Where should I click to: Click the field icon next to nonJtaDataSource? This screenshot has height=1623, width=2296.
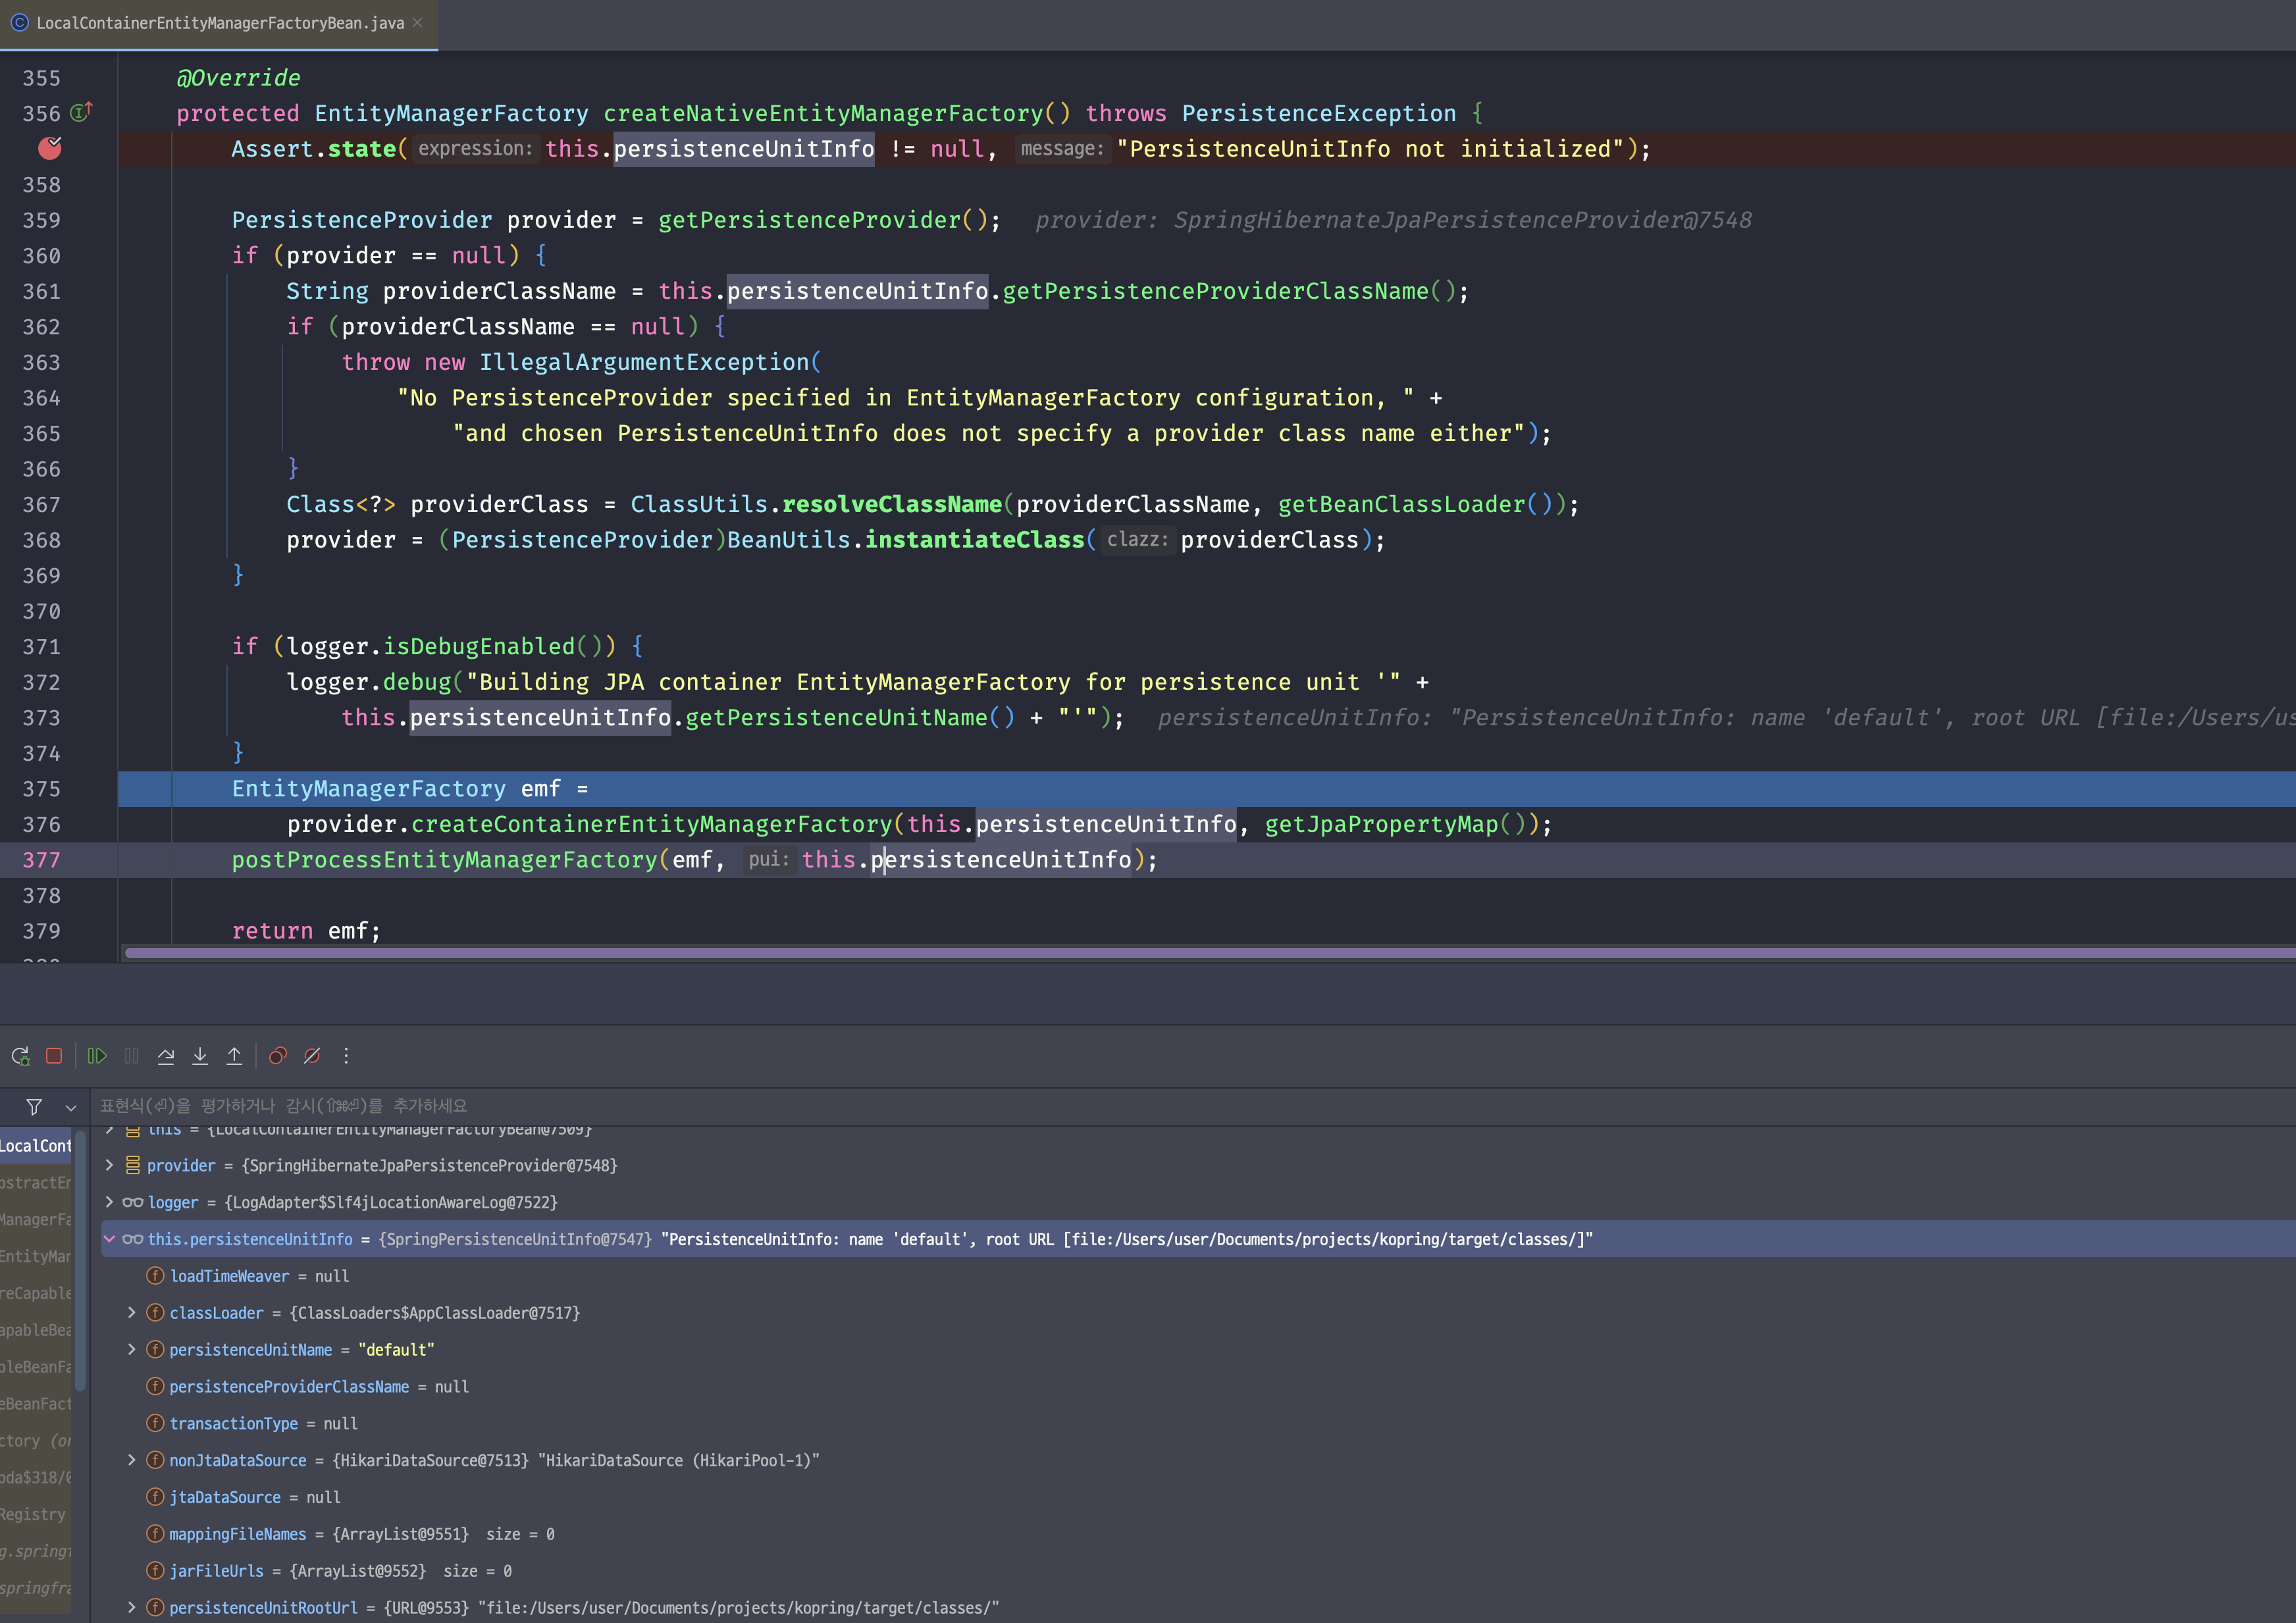[155, 1460]
